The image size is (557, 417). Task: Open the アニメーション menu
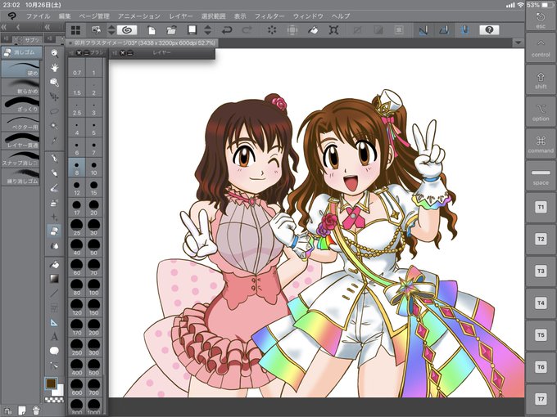coord(139,16)
